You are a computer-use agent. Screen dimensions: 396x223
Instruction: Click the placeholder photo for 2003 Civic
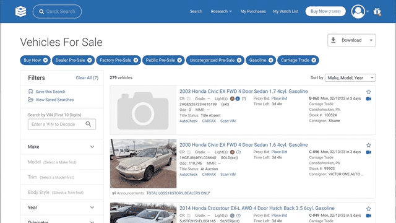point(143,110)
